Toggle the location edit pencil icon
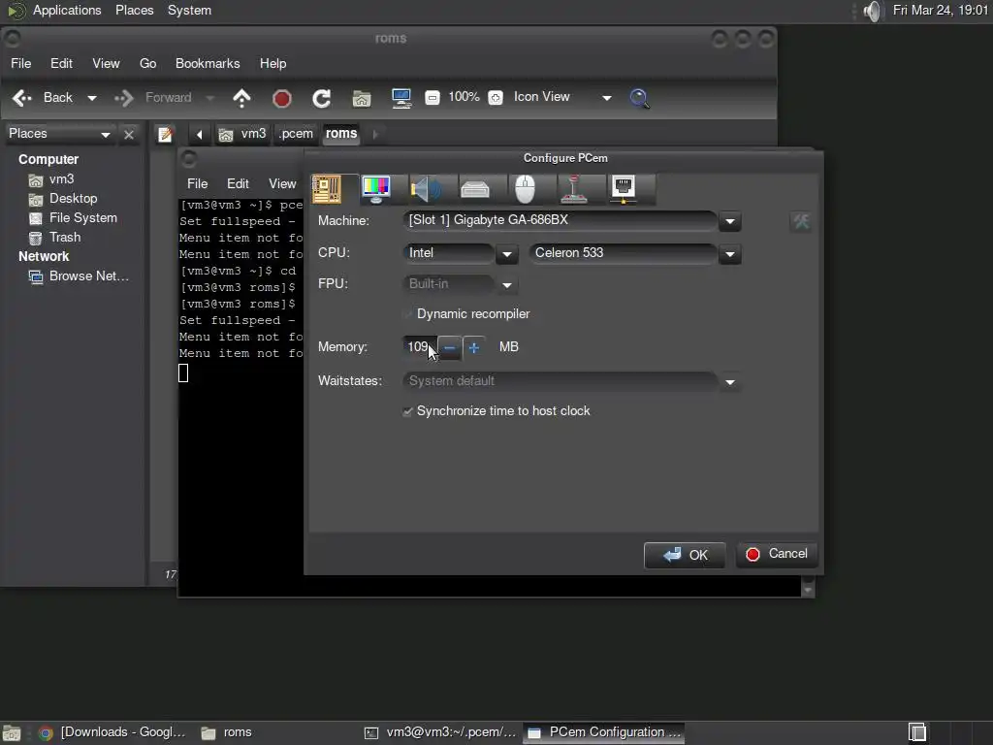The width and height of the screenshot is (993, 745). pos(165,134)
